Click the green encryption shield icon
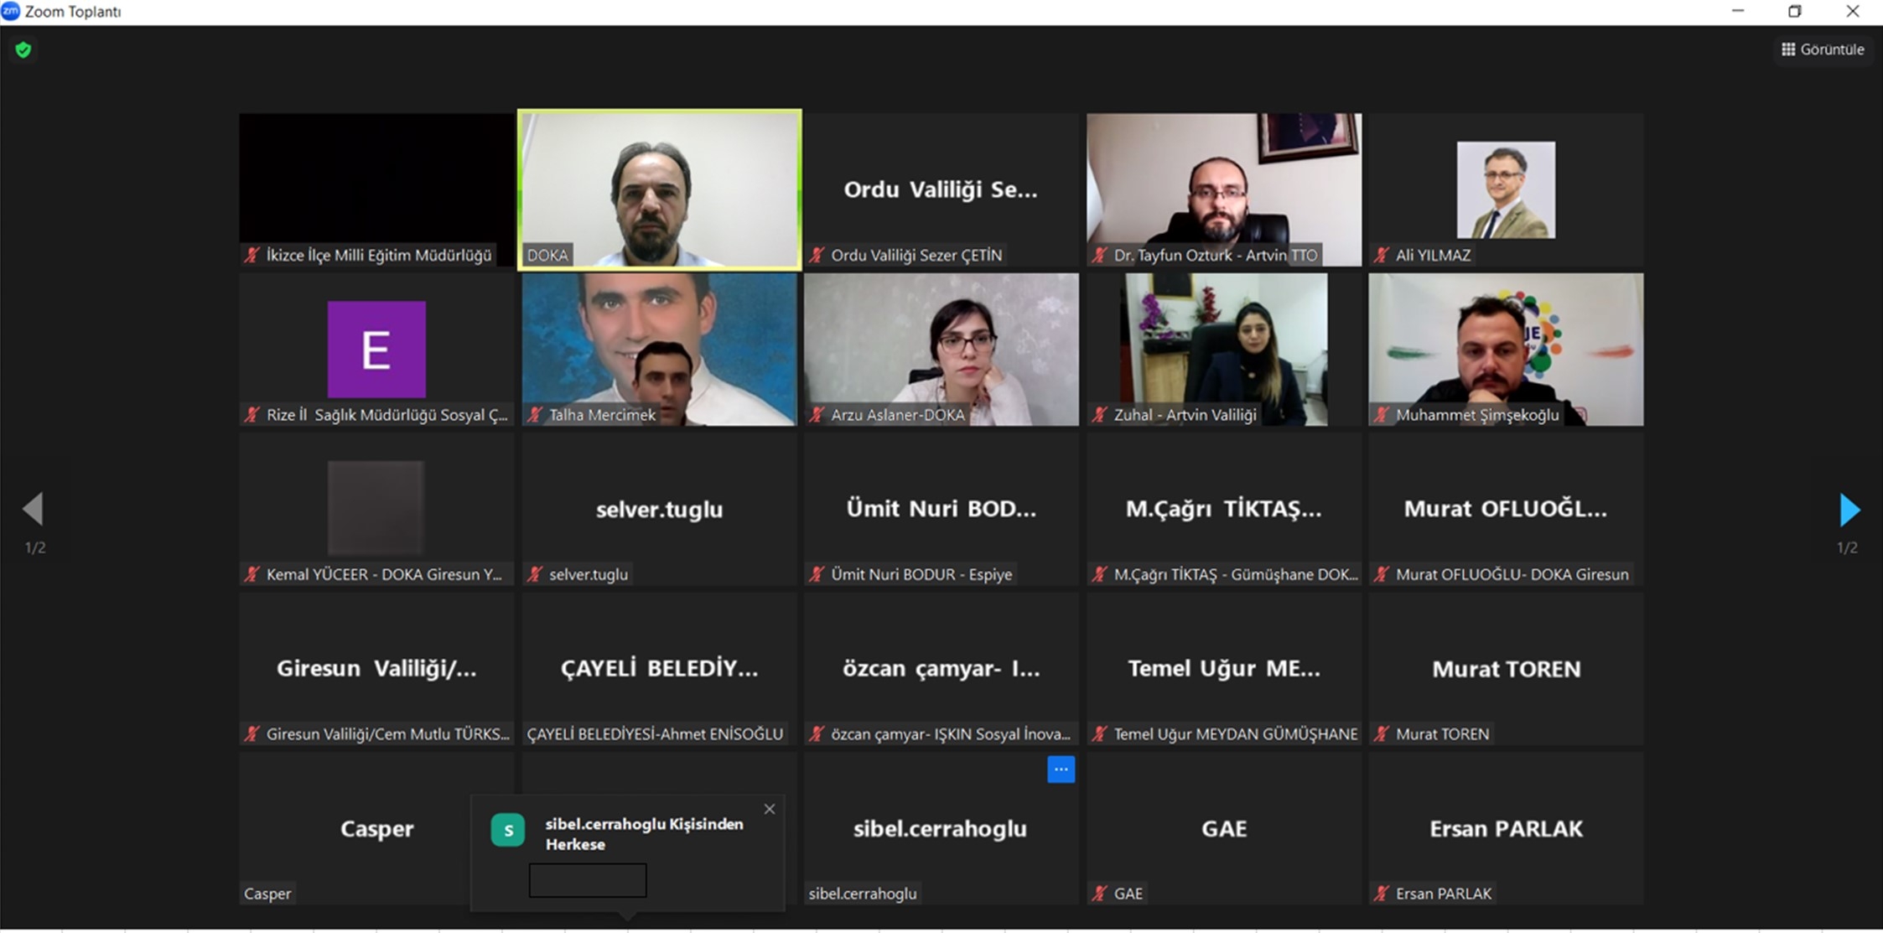 pyautogui.click(x=23, y=50)
